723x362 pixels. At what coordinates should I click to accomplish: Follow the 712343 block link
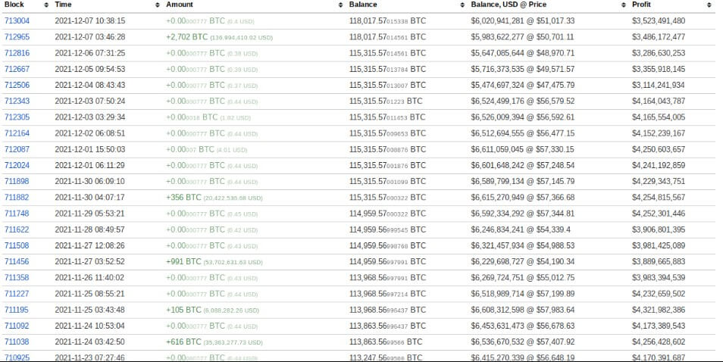coord(17,101)
